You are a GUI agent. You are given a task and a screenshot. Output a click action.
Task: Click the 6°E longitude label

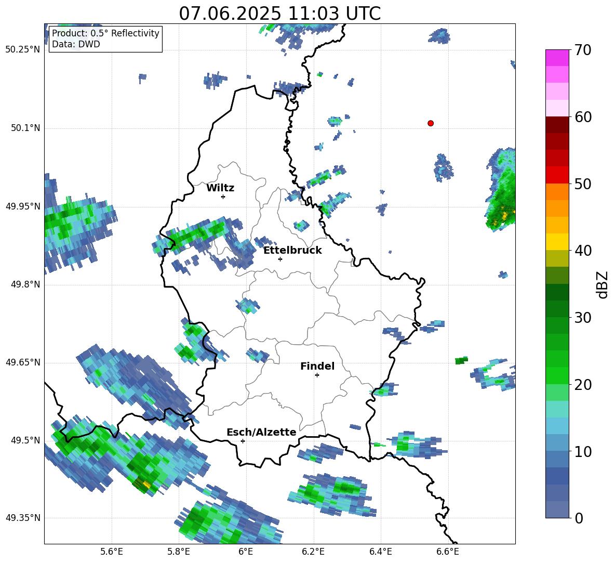tap(246, 552)
